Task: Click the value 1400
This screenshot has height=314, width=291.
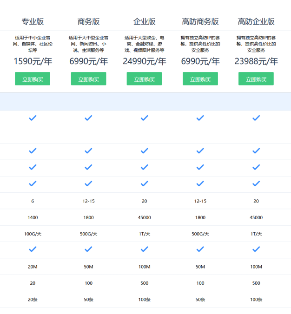Action: coord(33,217)
